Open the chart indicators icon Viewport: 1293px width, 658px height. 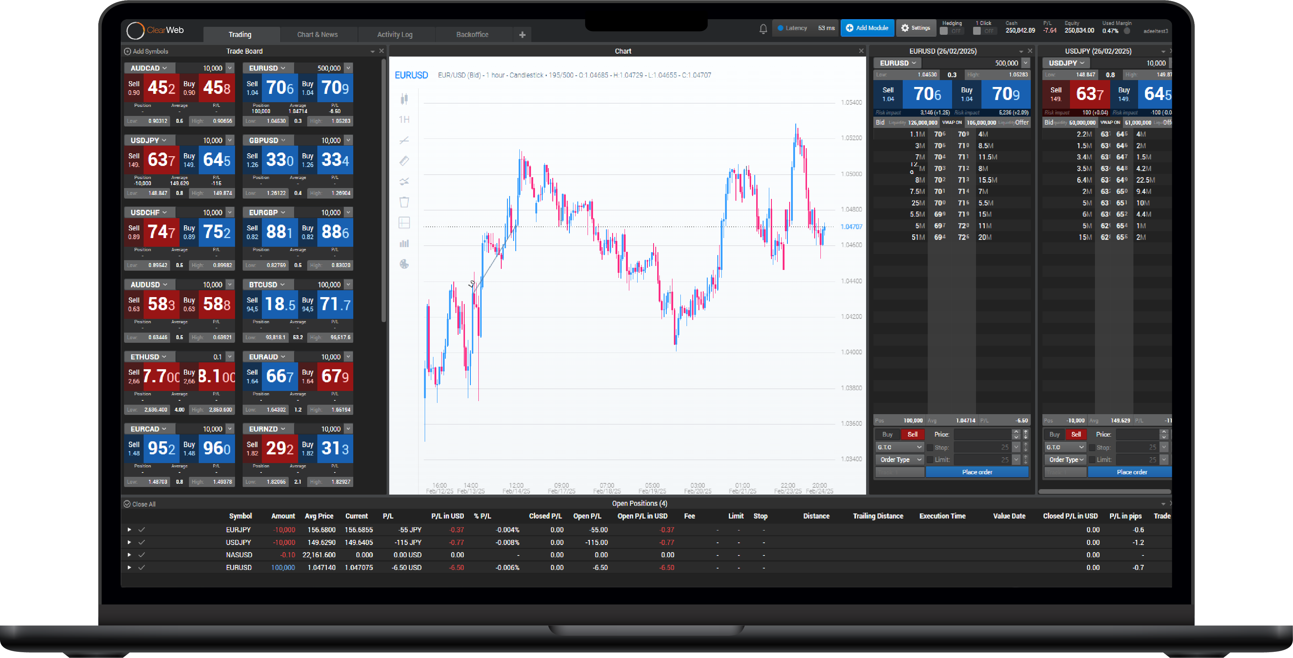[404, 182]
